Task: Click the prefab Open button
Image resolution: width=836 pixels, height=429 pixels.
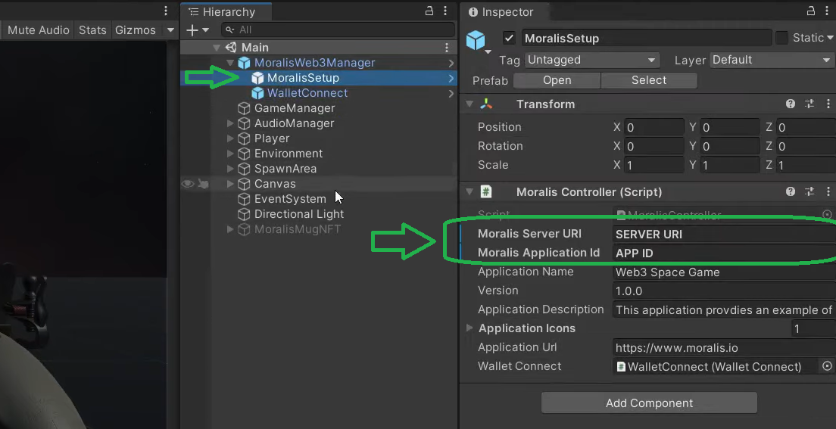Action: [x=557, y=80]
